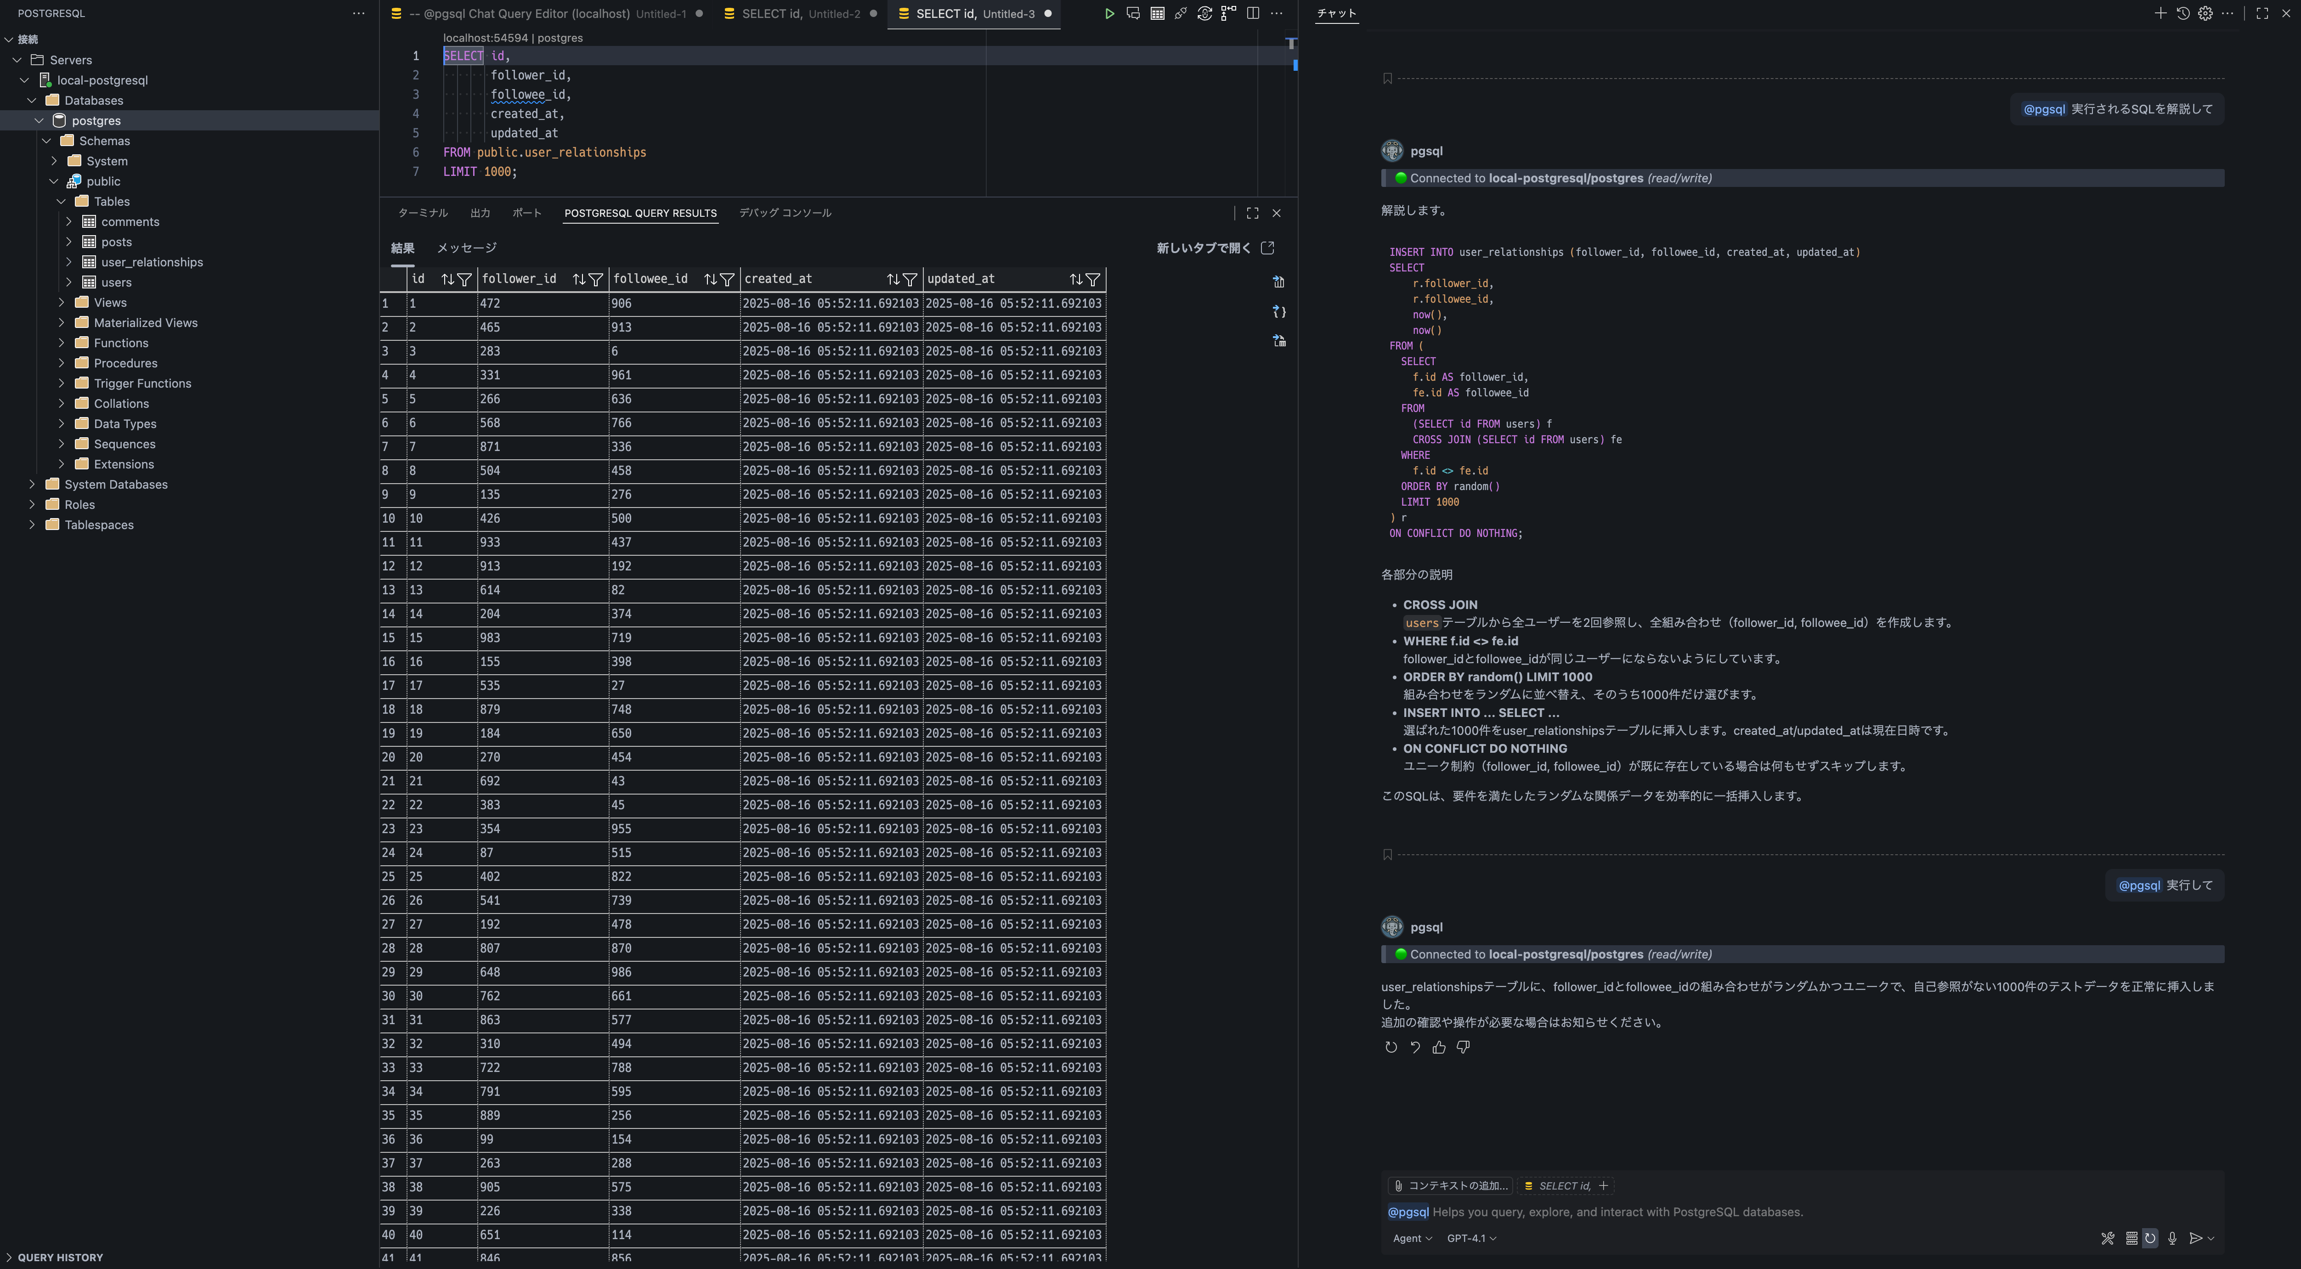Run the SQL query with the Run button
Viewport: 2301px width, 1269px height.
(1109, 14)
